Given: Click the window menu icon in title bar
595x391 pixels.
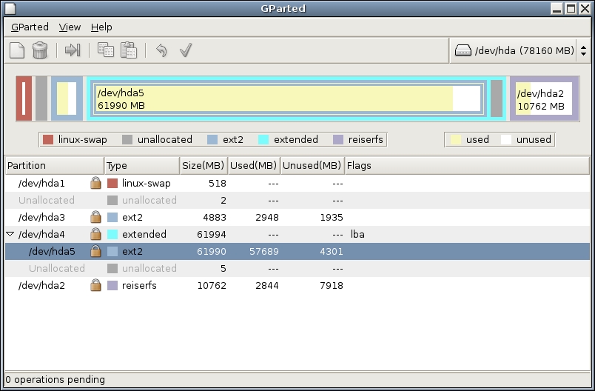Looking at the screenshot, I should pos(10,8).
